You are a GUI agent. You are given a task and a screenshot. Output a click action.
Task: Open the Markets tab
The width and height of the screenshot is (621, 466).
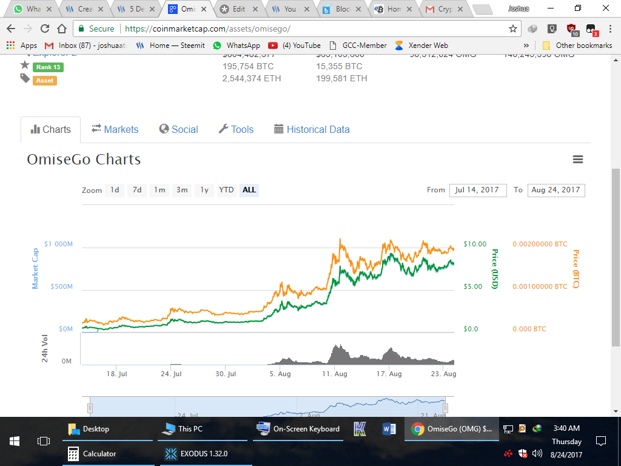(115, 130)
